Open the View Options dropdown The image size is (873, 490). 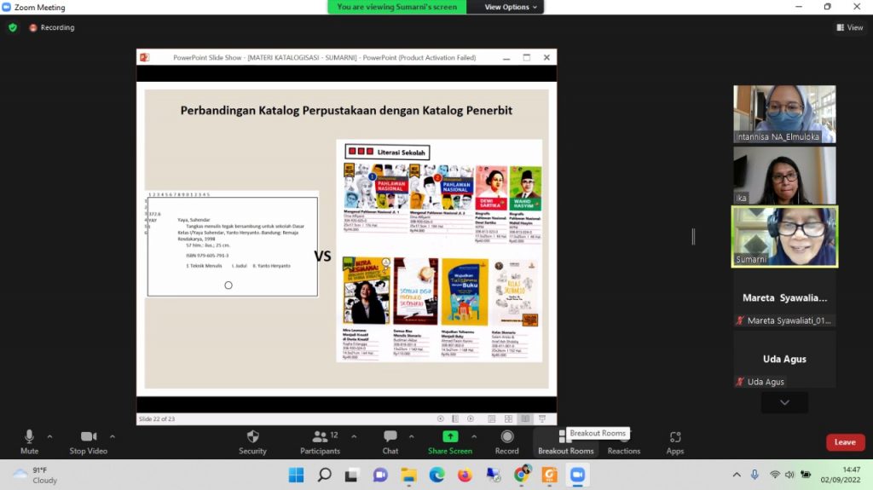point(512,7)
